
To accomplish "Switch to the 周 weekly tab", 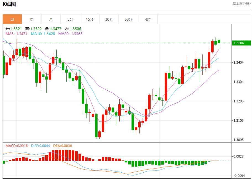I will [x=32, y=19].
